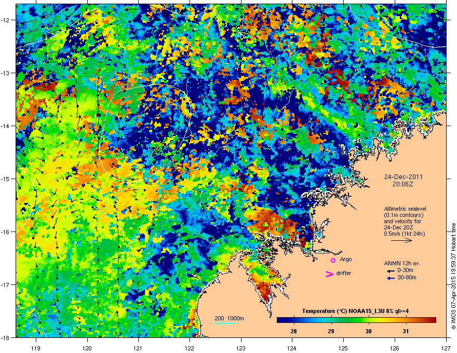The height and width of the screenshot is (353, 457).
Task: Click the 'drifter' legend label
Action: pos(344,273)
